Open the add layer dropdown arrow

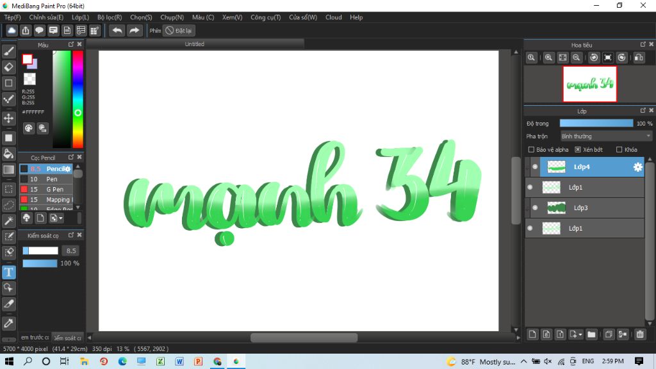pos(580,334)
